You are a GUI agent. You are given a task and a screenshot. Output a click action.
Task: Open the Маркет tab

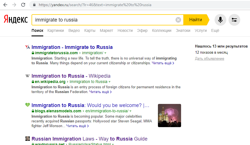(106, 30)
